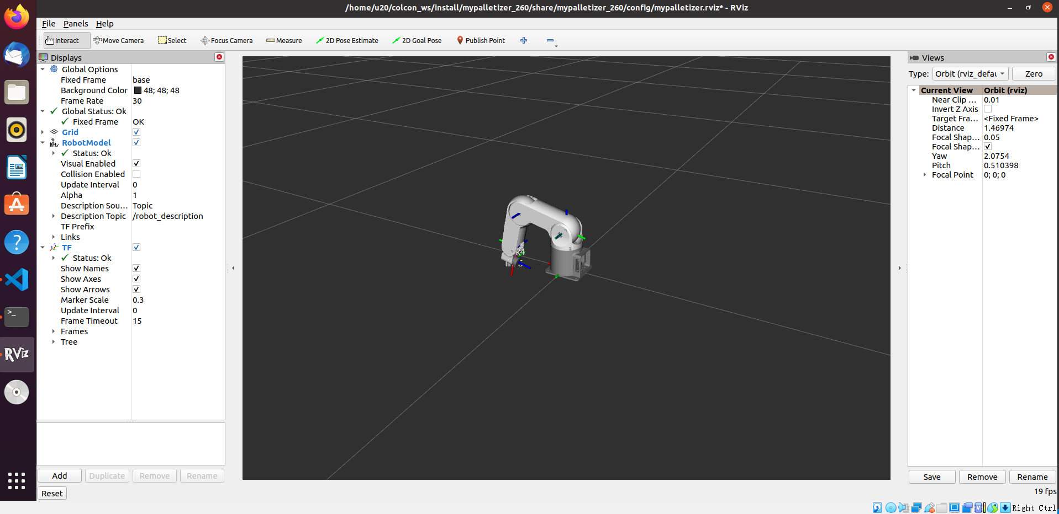The width and height of the screenshot is (1059, 514).
Task: Open the File menu
Action: tap(49, 24)
